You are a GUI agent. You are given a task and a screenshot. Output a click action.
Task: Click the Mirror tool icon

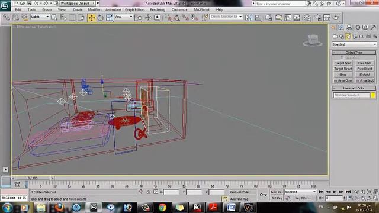click(x=249, y=18)
